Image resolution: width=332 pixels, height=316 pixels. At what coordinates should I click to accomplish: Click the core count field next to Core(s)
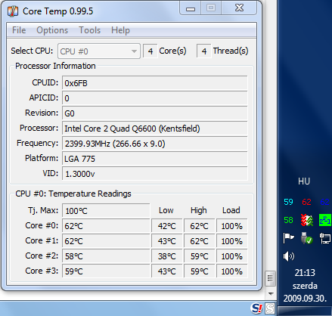click(150, 51)
